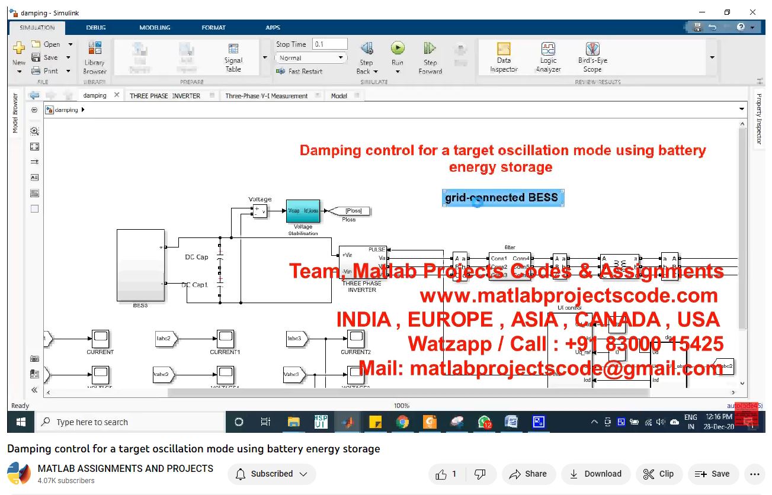Toggle the YouTube dislike button
Viewport: 772px width, 495px height.
click(x=481, y=474)
